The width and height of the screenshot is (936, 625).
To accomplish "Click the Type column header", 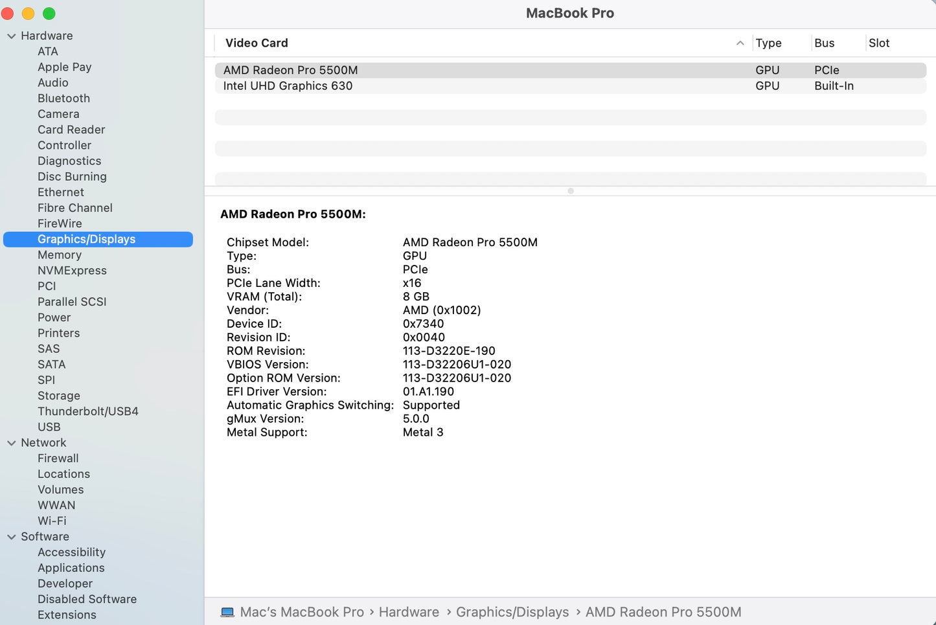I will (x=768, y=43).
